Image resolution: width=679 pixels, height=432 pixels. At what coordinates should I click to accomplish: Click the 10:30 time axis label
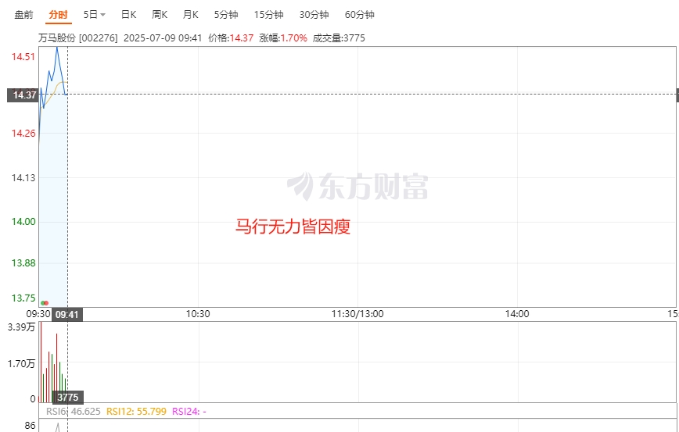198,314
